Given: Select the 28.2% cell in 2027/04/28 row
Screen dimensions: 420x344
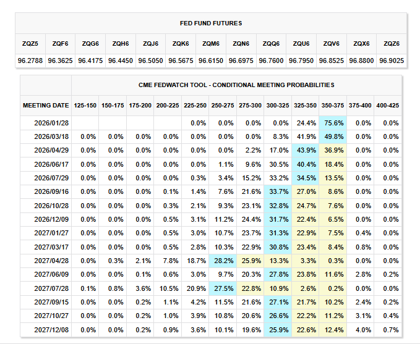Looking at the screenshot, I should (x=223, y=261).
